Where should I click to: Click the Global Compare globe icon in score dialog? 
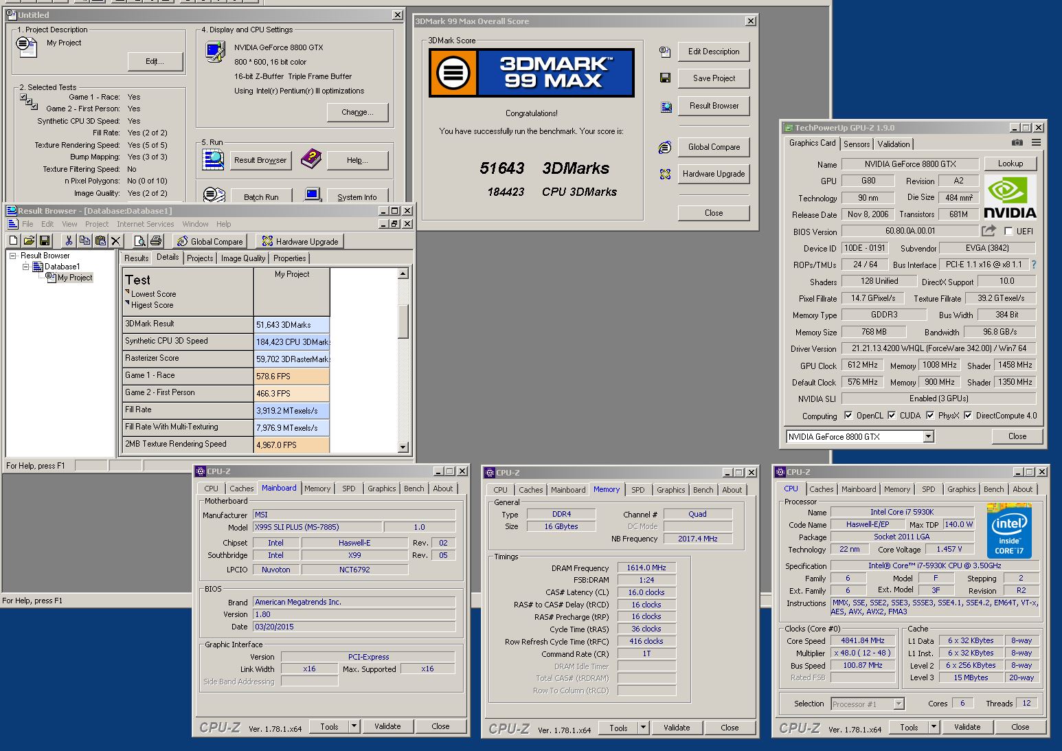[665, 147]
